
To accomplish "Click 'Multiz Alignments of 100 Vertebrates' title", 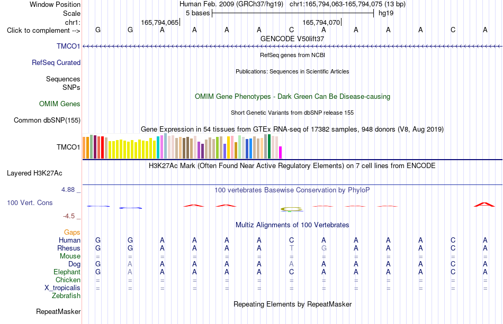I will 292,225.
